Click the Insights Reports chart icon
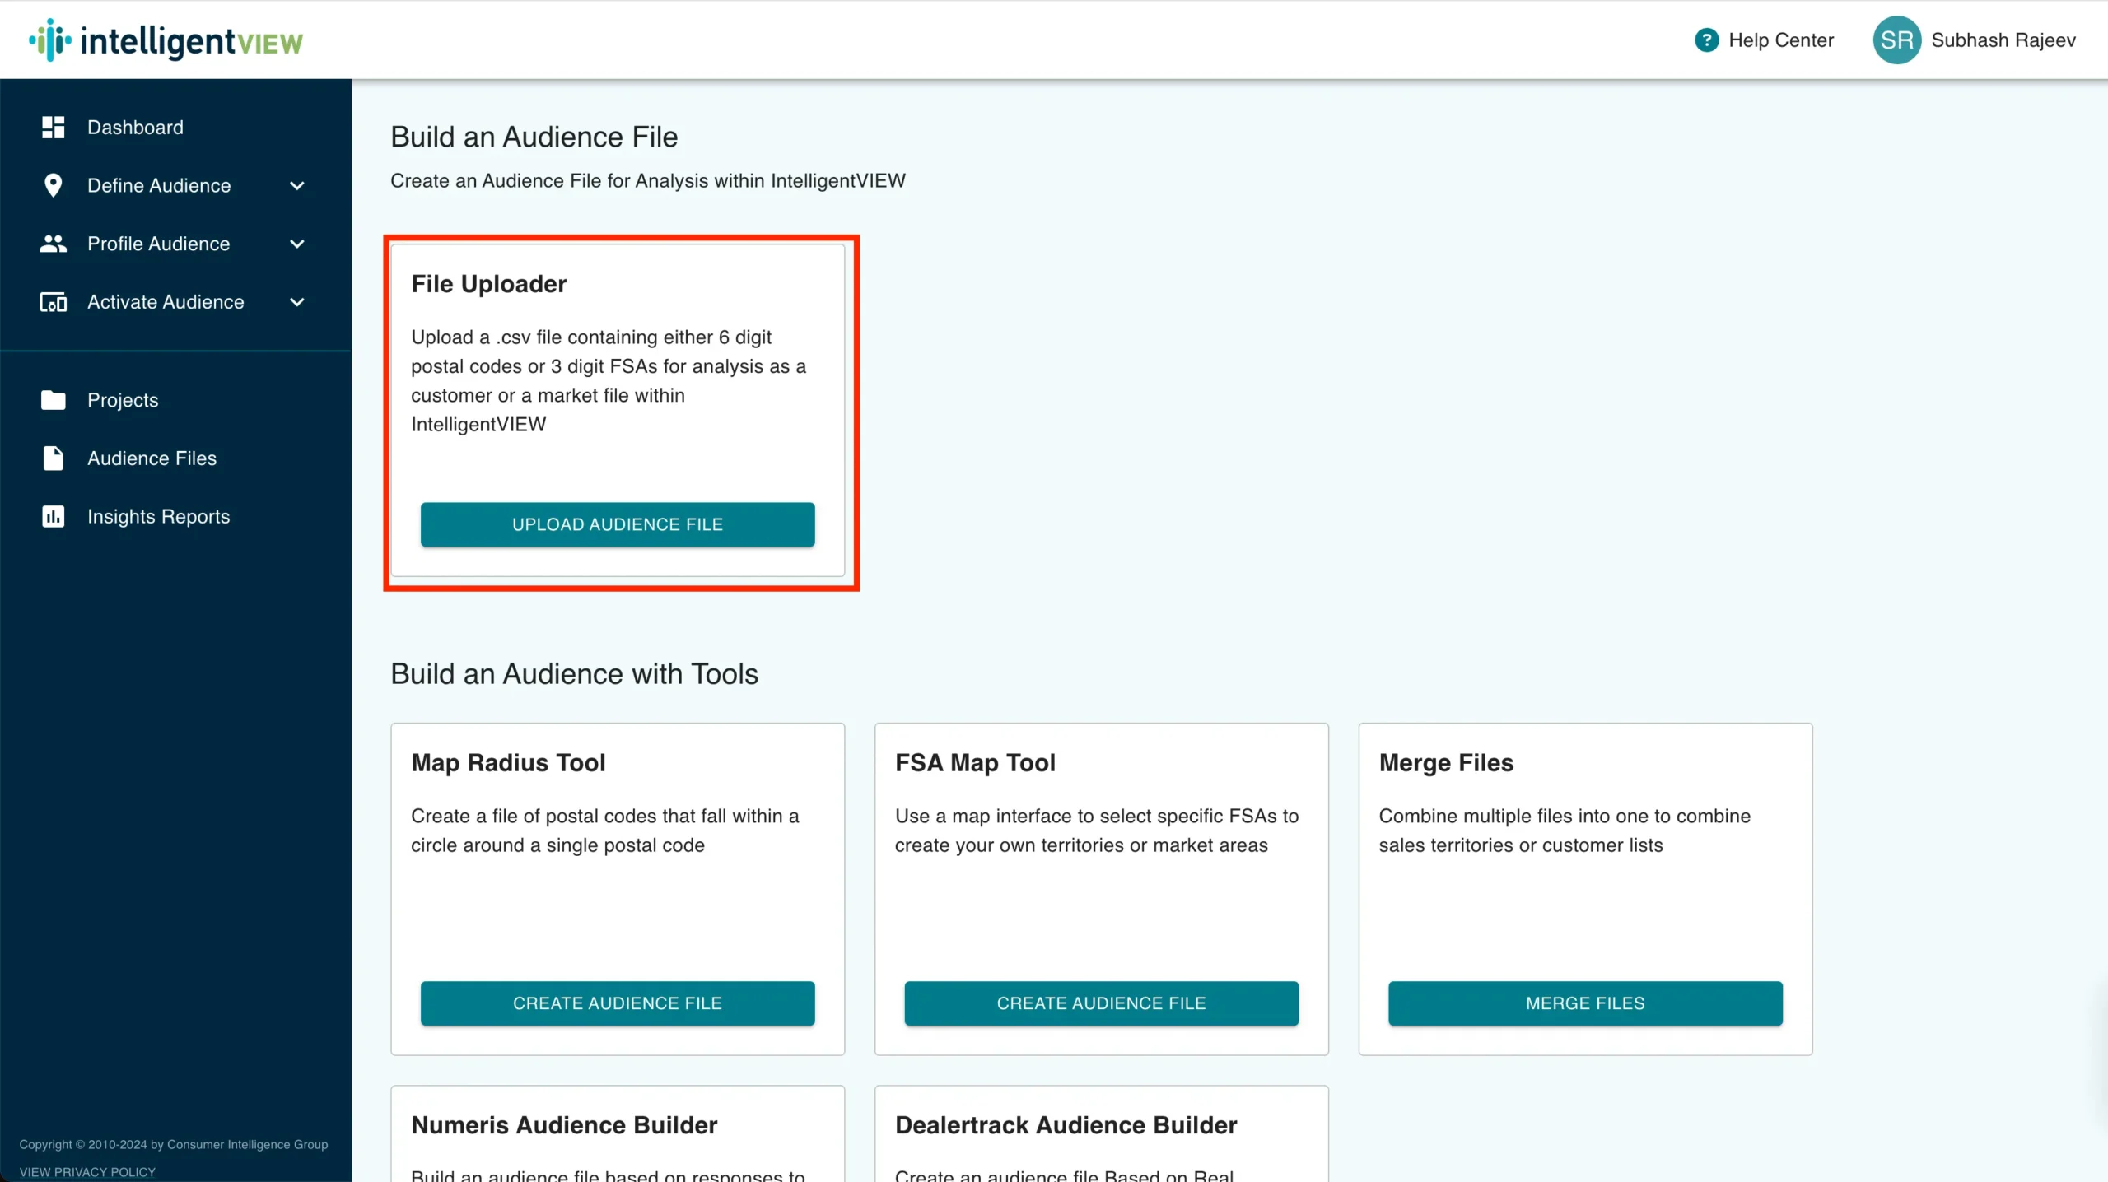This screenshot has width=2108, height=1182. click(53, 516)
